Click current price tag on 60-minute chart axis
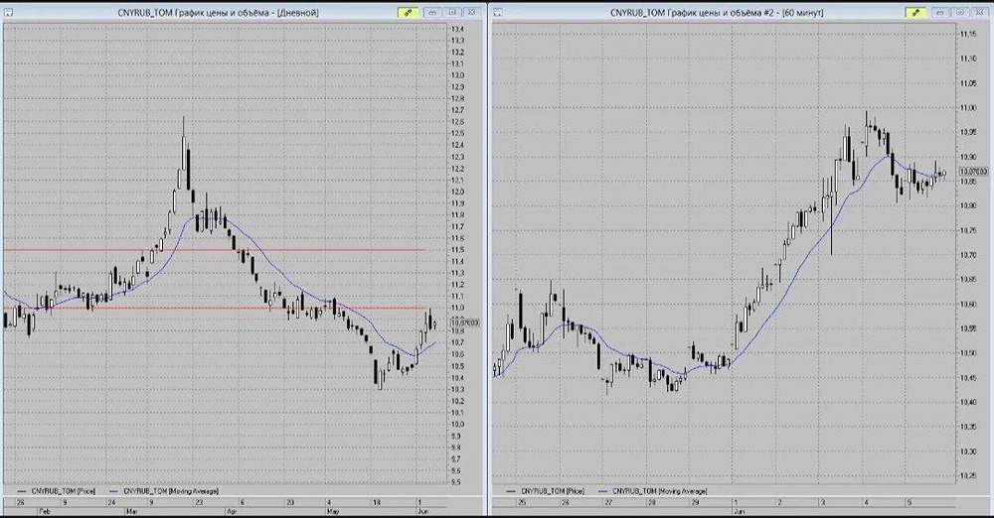 [973, 171]
